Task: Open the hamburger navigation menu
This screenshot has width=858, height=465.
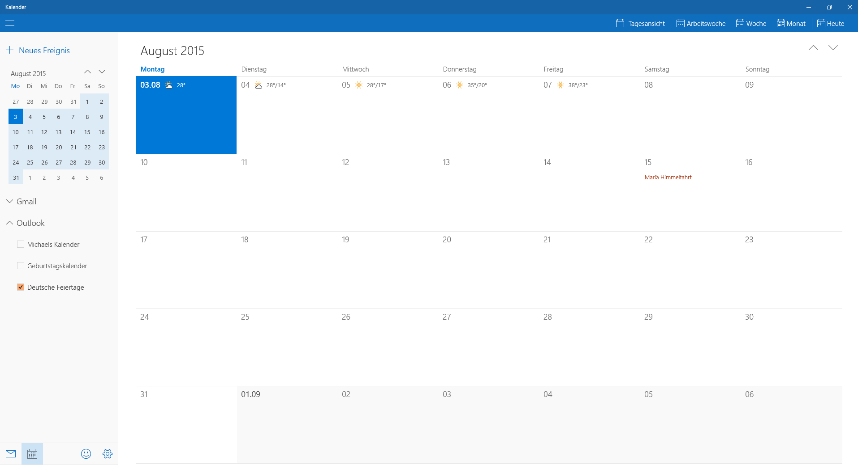Action: [10, 23]
